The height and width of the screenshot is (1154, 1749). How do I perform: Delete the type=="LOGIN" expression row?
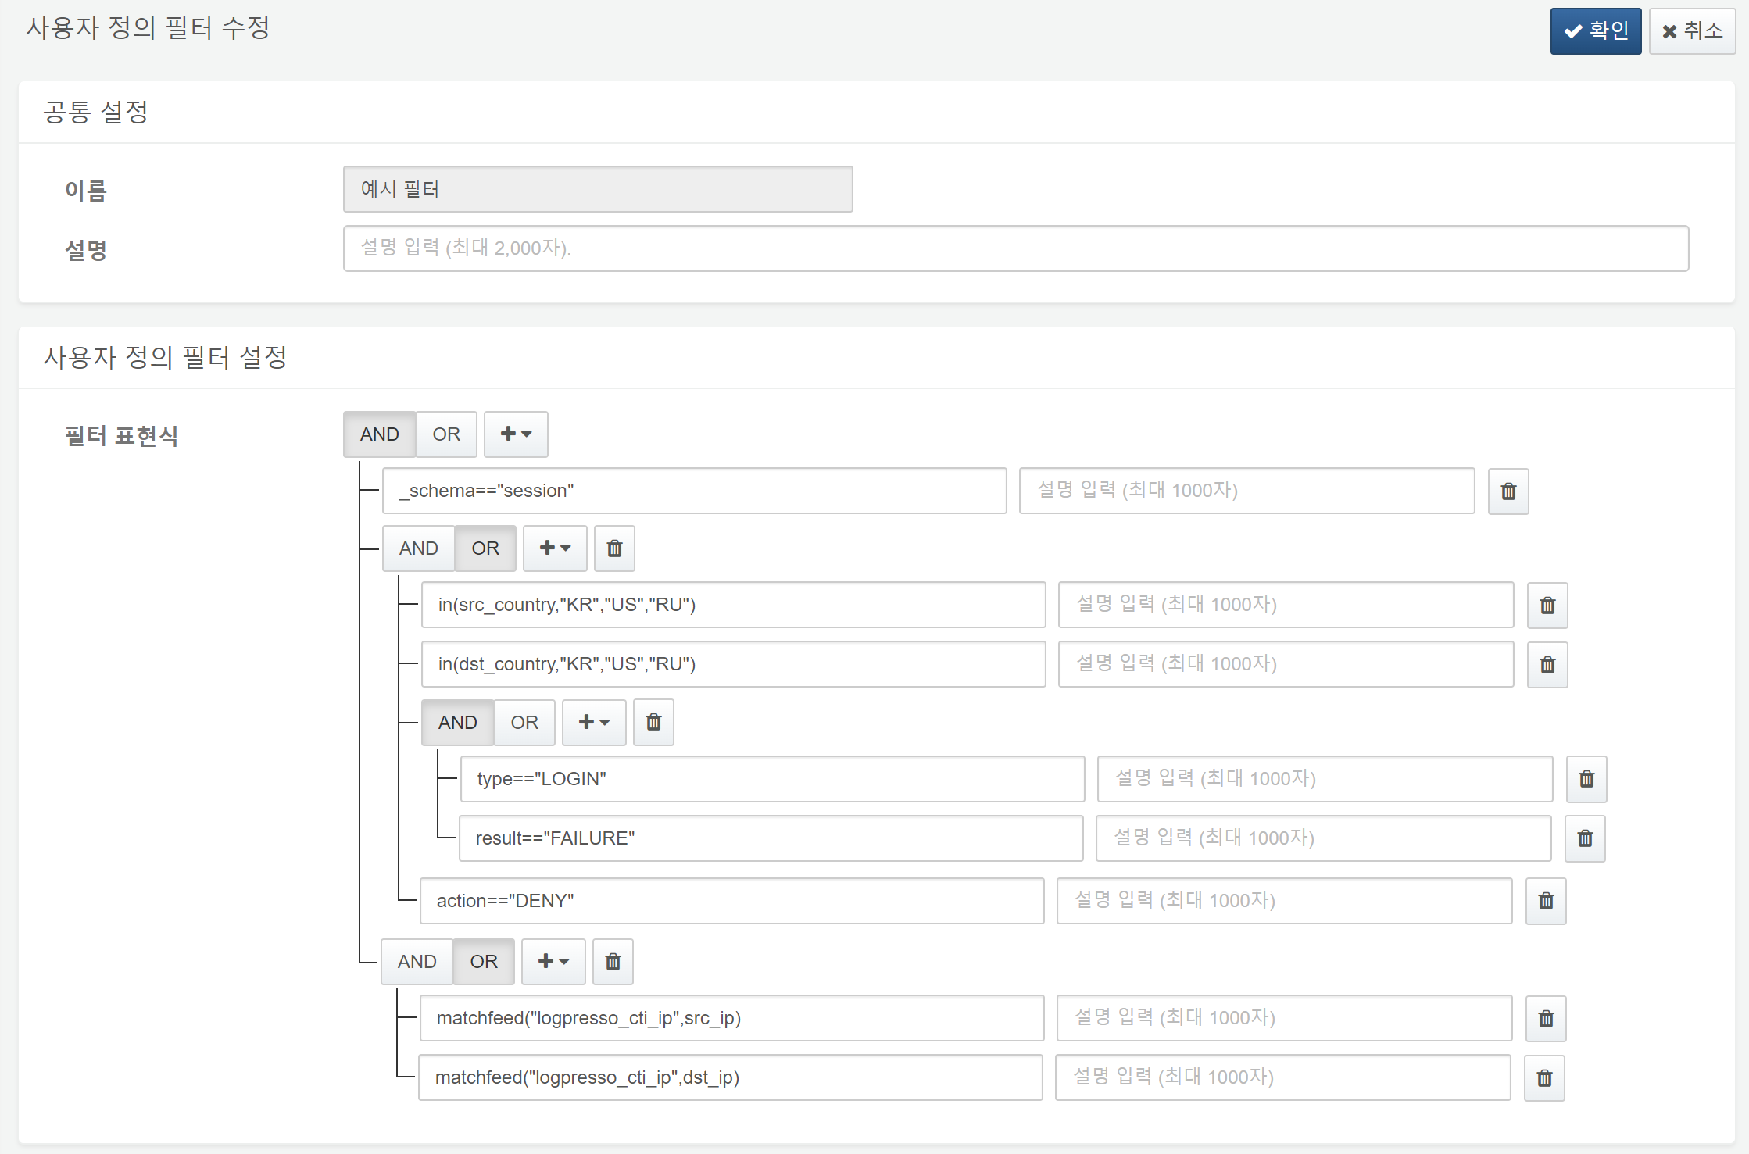pos(1586,779)
